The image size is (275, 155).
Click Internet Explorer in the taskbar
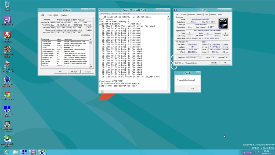[x=6, y=152]
